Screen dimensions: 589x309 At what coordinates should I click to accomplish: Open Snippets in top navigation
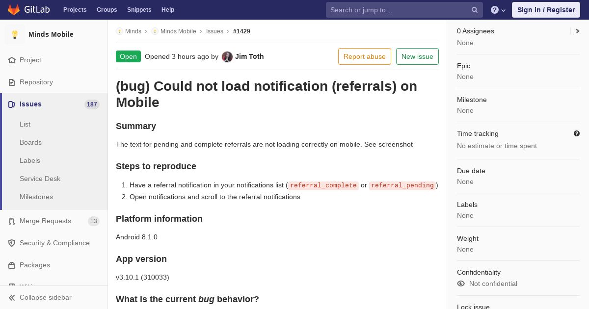coord(139,10)
